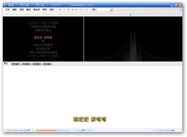The image size is (187, 137).
Task: Click the 71% progress bar in the status bar
Action: 53,130
